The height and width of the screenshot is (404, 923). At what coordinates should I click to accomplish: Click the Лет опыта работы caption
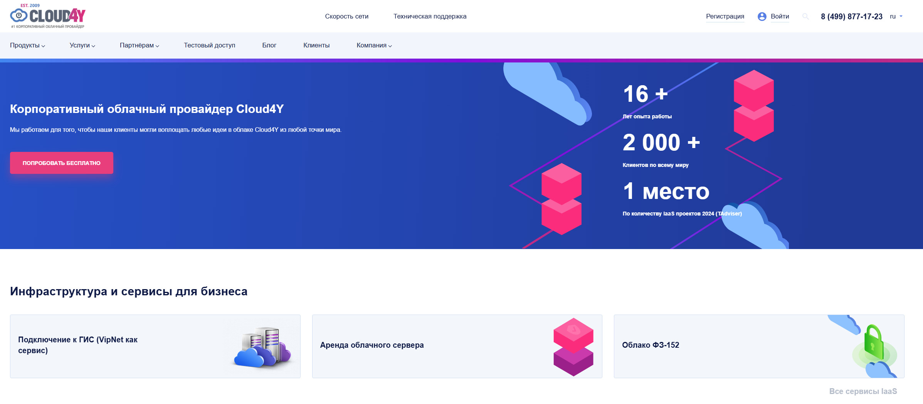coord(647,116)
